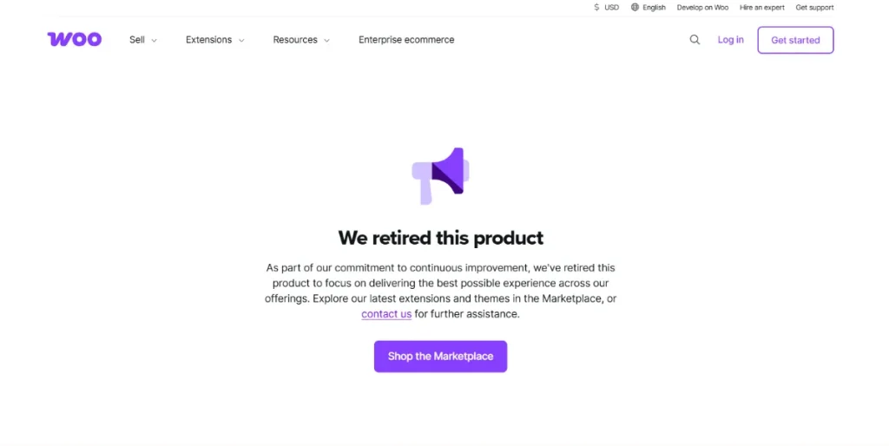Open search with the magnifier icon
This screenshot has width=889, height=446.
[x=695, y=40]
